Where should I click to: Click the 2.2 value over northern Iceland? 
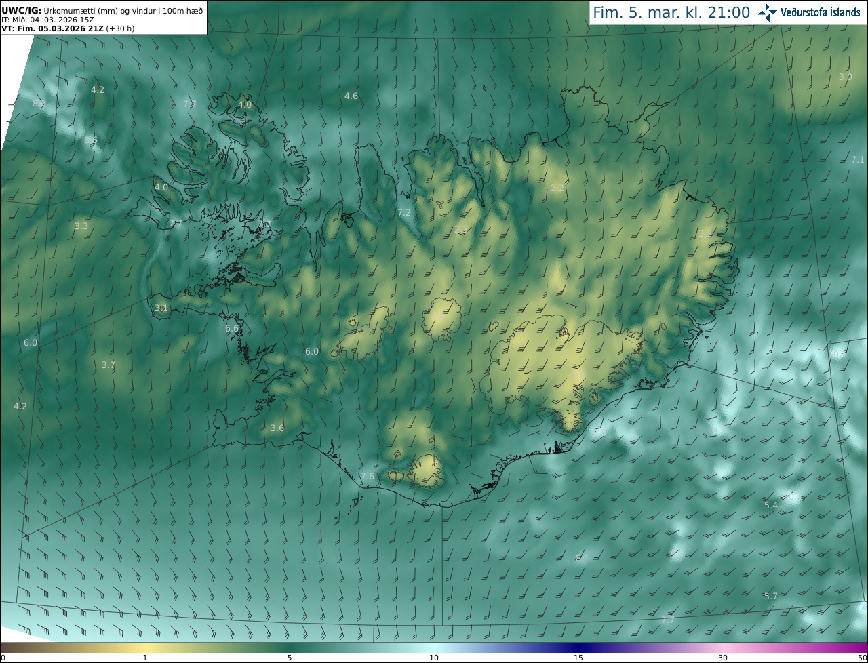(558, 188)
